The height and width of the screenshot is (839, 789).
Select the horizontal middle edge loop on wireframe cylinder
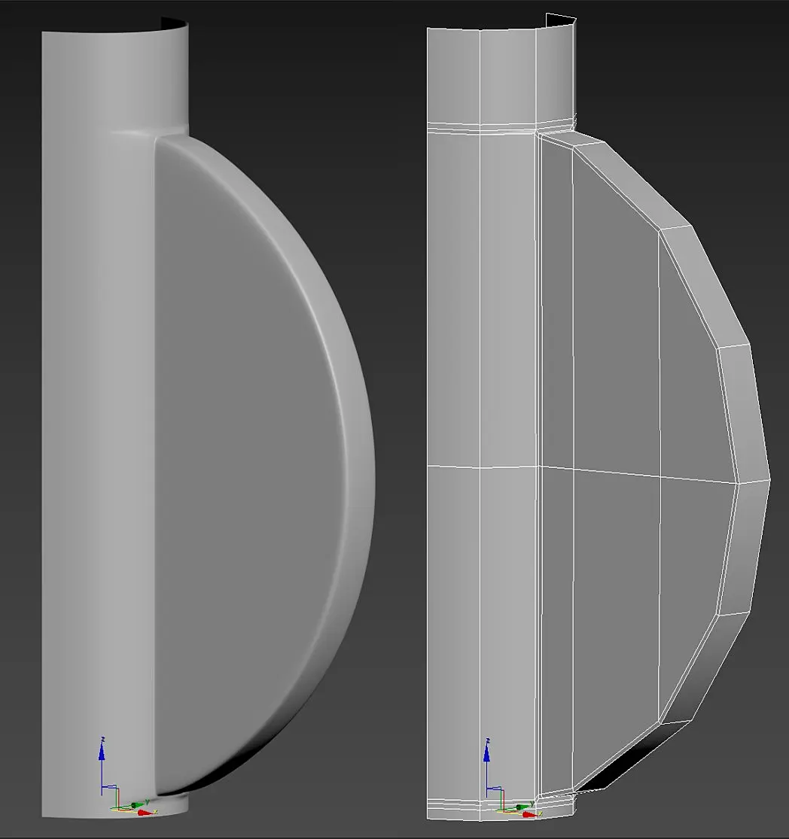pyautogui.click(x=482, y=467)
